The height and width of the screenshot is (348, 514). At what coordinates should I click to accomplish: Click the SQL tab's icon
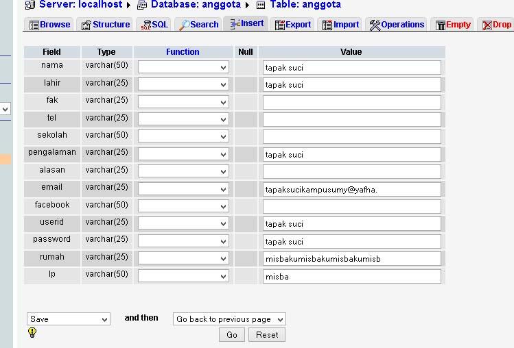146,25
